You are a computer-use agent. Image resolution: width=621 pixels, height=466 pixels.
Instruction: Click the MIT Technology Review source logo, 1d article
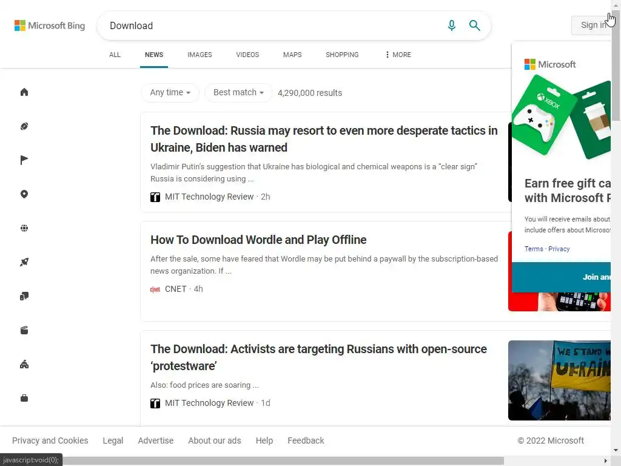(x=155, y=404)
